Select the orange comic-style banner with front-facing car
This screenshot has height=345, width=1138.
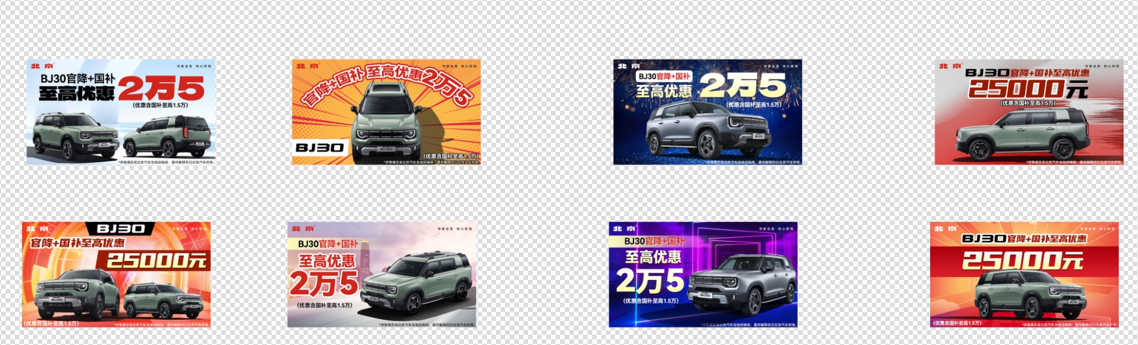click(x=387, y=112)
